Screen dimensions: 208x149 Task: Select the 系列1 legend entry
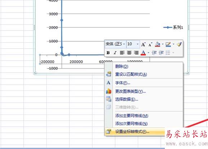(173, 27)
